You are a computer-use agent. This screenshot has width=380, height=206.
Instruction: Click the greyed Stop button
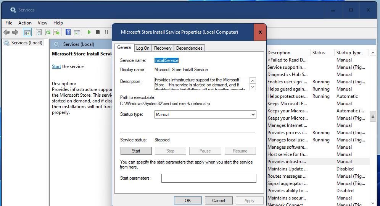coord(171,151)
